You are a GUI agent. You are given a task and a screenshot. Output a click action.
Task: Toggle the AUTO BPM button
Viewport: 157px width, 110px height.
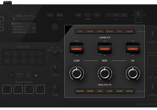(x=88, y=15)
